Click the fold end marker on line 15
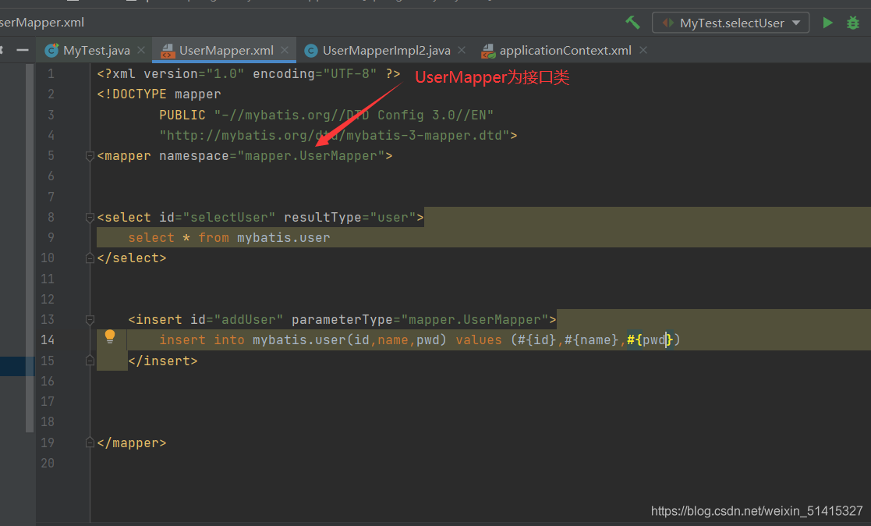871x526 pixels. [x=90, y=361]
